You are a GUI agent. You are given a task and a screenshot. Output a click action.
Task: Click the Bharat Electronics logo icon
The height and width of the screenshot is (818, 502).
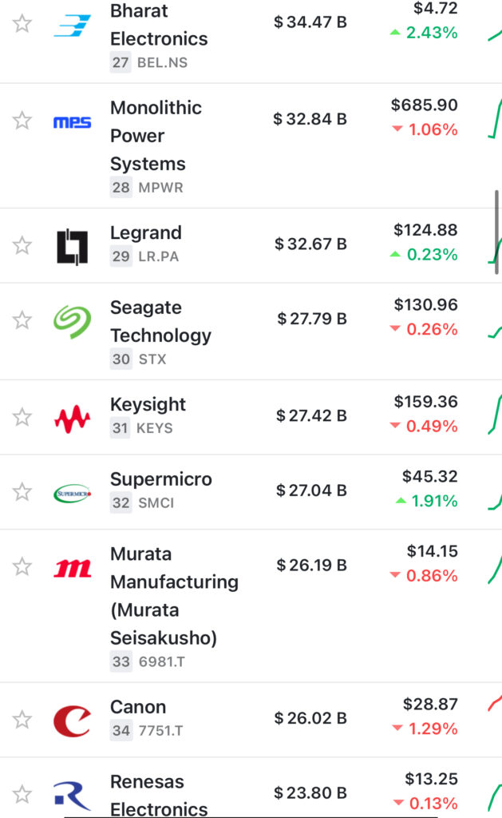[x=72, y=24]
